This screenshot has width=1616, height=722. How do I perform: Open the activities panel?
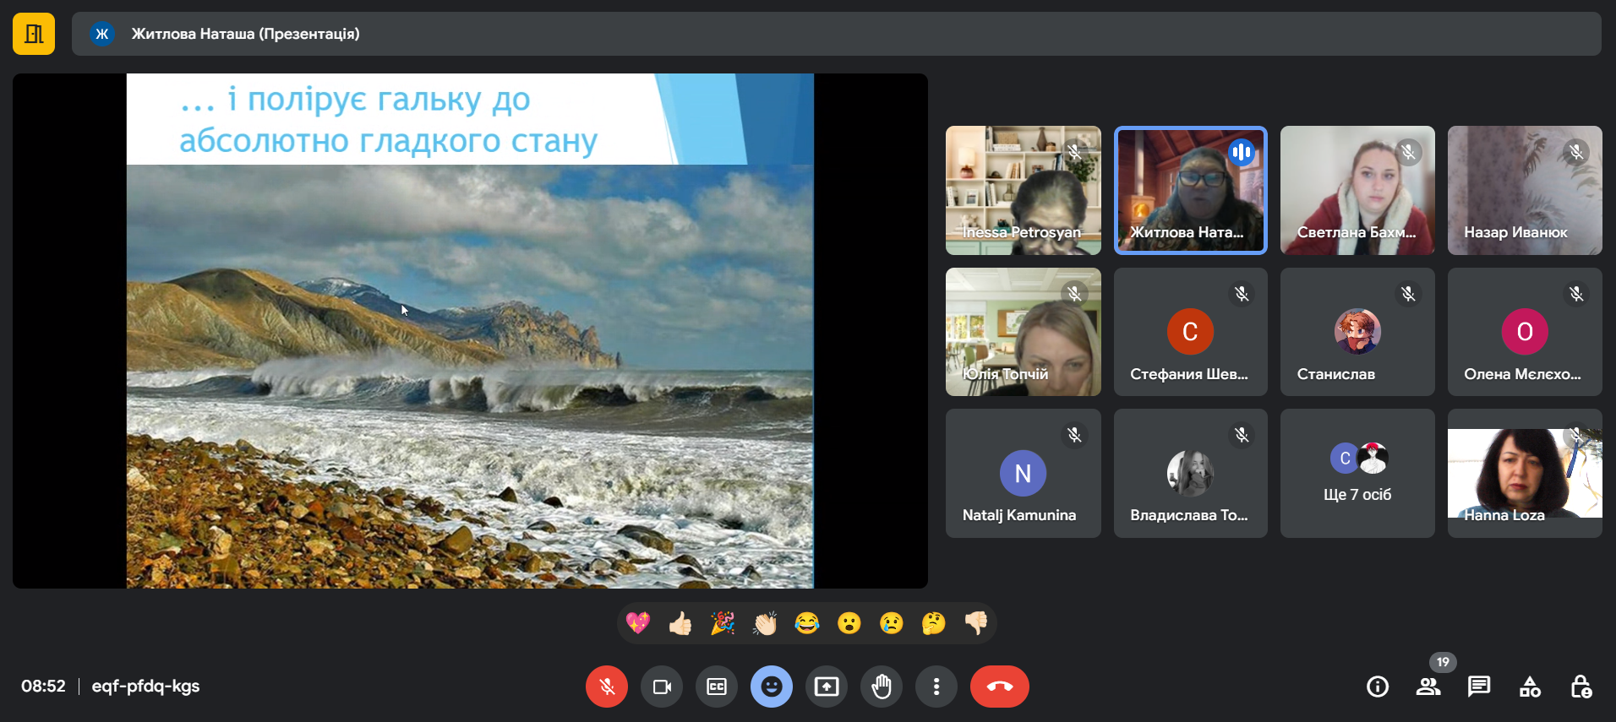click(x=1529, y=687)
